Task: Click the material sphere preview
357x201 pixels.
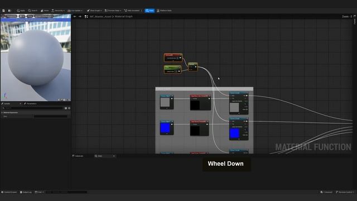Action: [x=36, y=58]
